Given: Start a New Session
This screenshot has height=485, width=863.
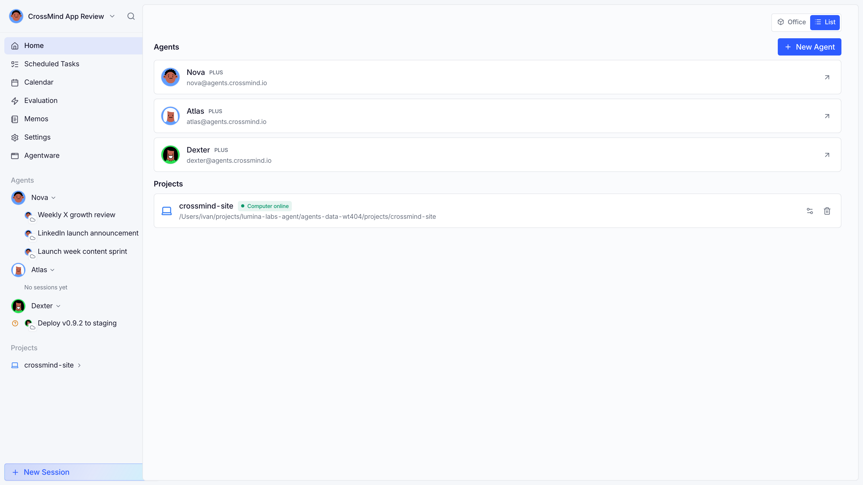Looking at the screenshot, I should click(x=73, y=472).
